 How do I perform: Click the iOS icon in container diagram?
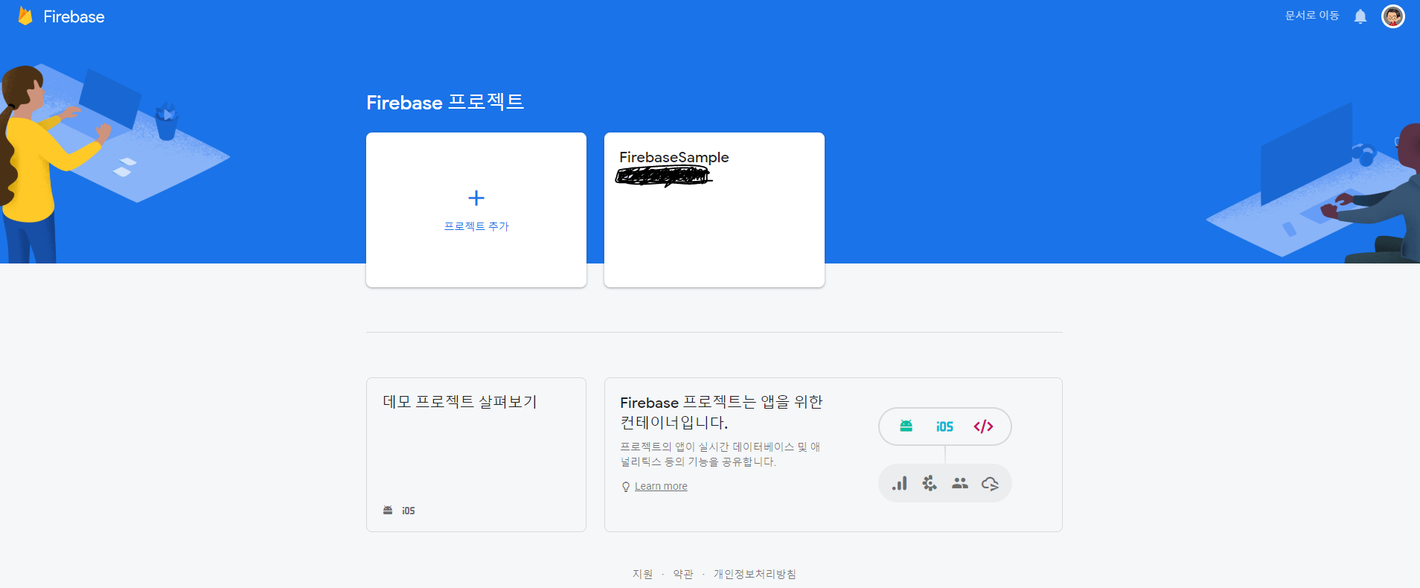point(944,426)
